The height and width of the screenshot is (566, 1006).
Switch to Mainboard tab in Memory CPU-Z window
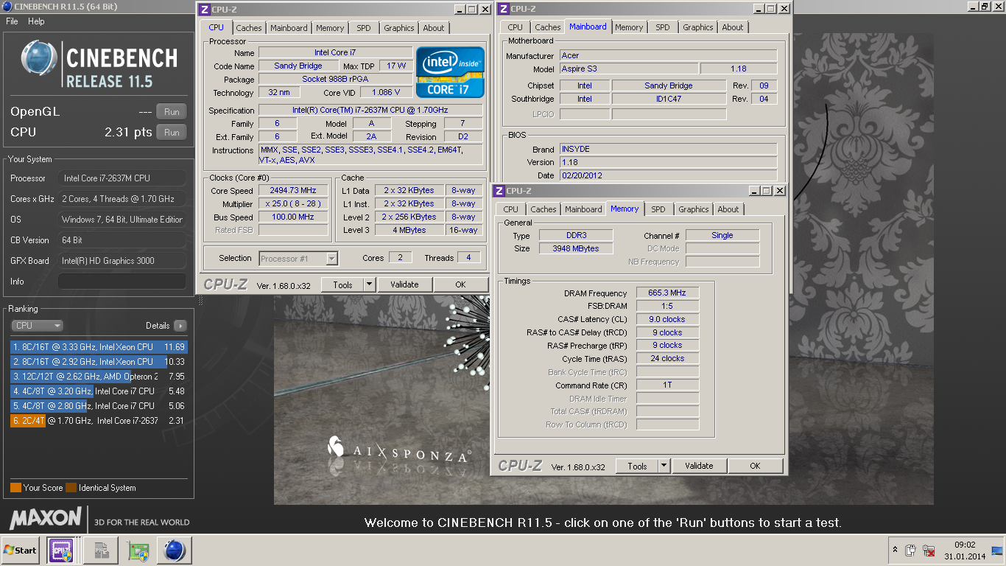(583, 209)
